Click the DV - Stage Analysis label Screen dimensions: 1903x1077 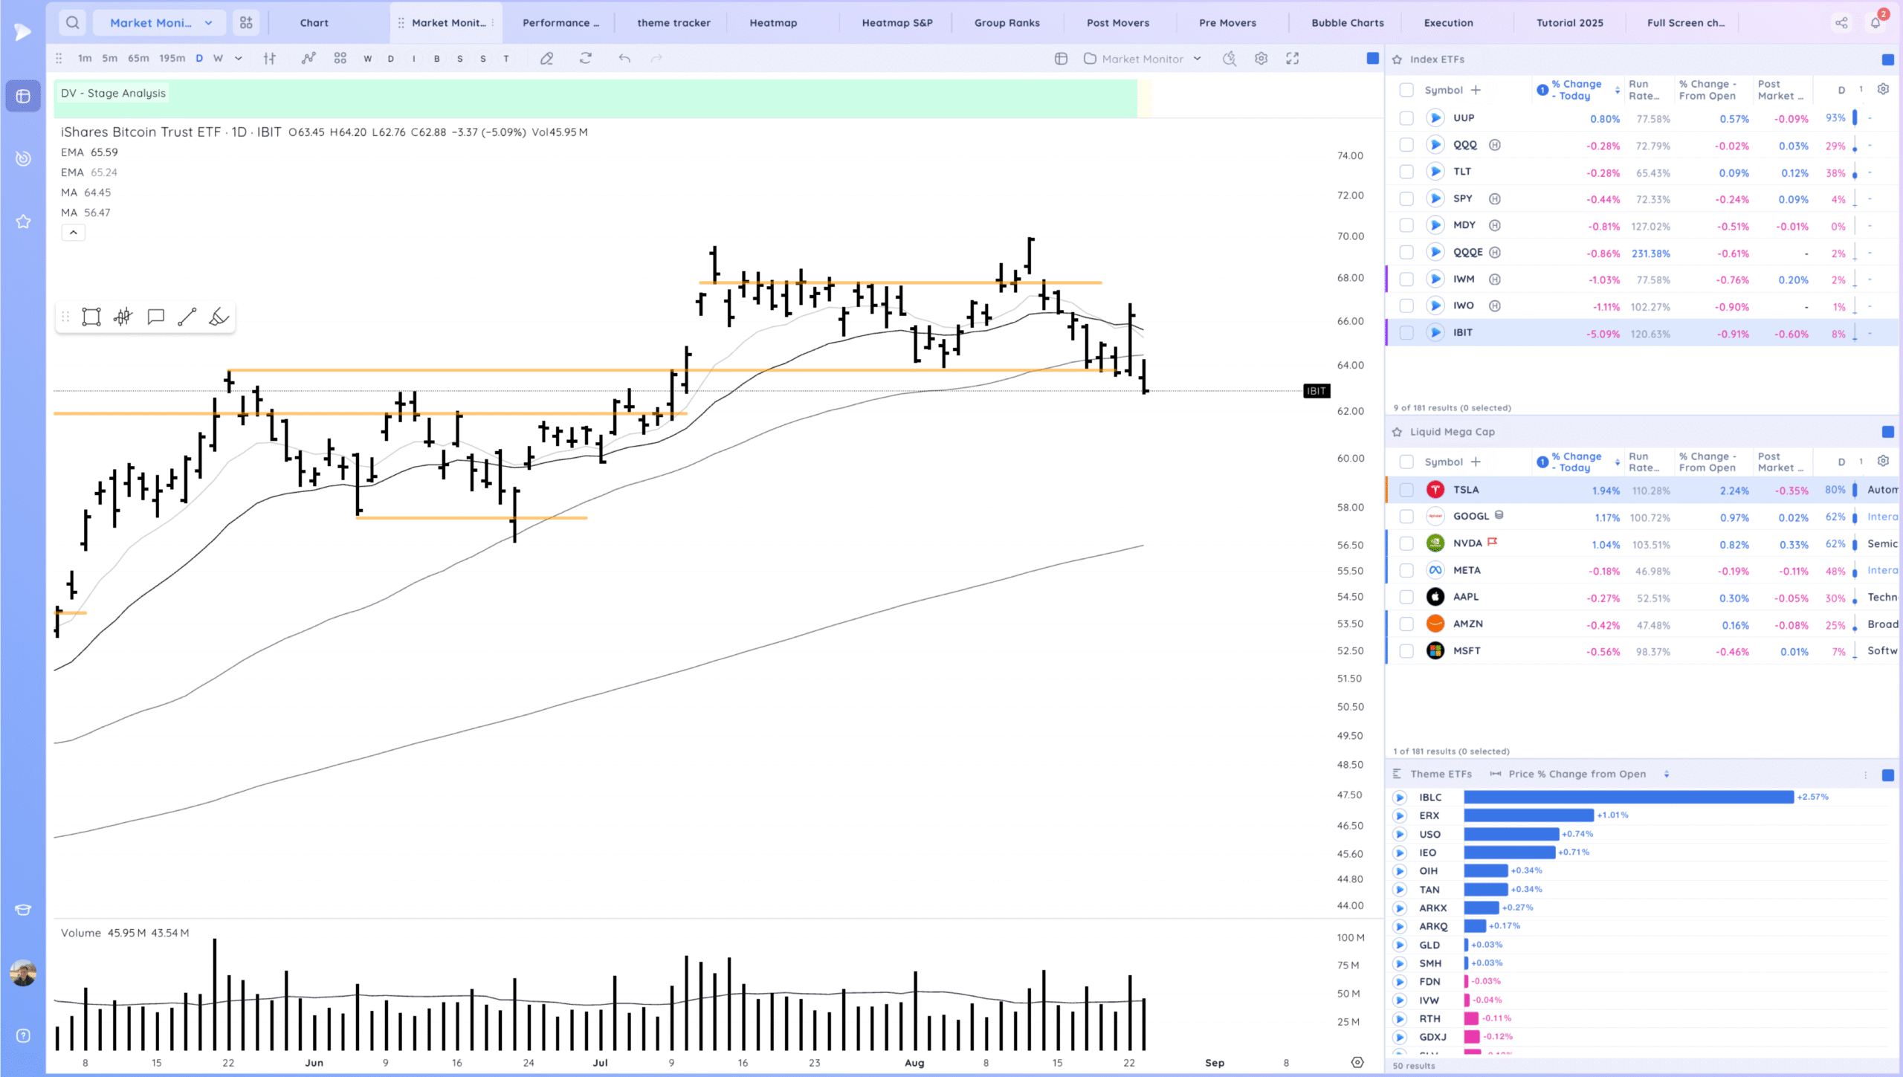pyautogui.click(x=114, y=94)
